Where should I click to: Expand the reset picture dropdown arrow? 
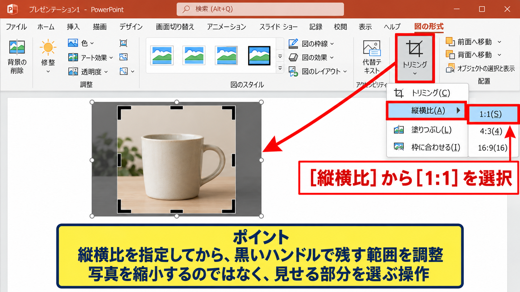132,72
